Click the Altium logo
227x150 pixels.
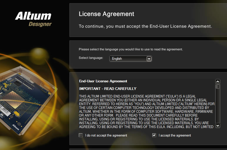pos(33,16)
